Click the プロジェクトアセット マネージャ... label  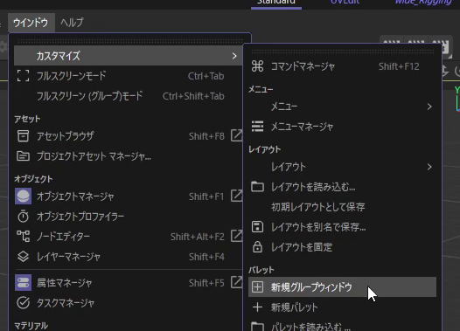coord(94,156)
